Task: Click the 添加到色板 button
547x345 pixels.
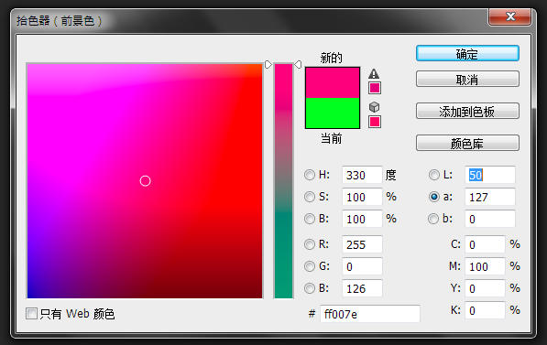Action: [x=467, y=111]
